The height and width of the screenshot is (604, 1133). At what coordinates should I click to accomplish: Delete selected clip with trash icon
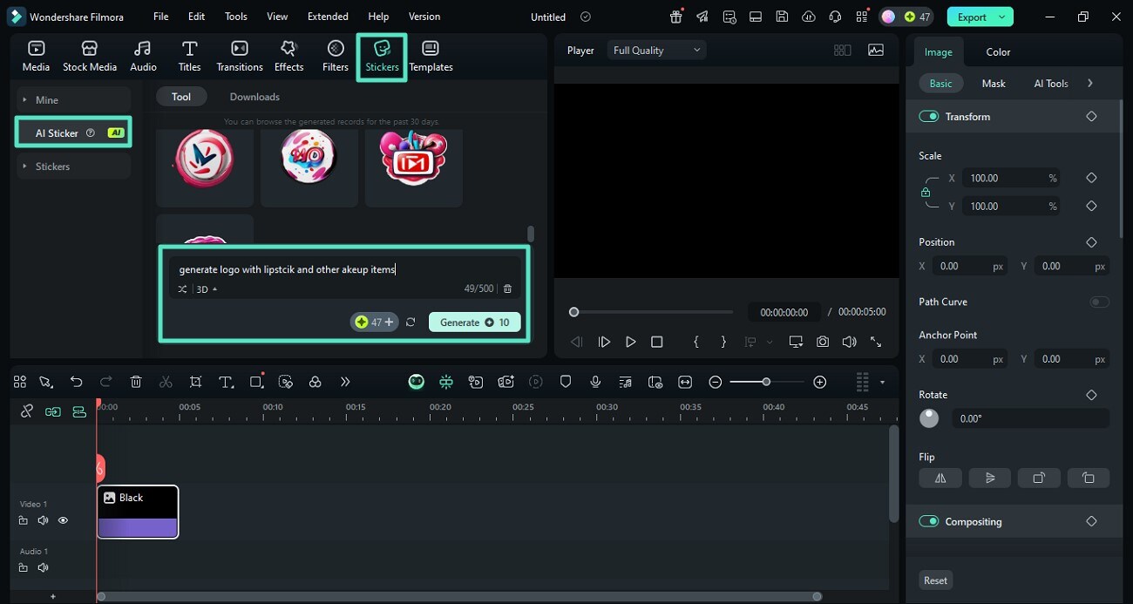click(x=136, y=382)
